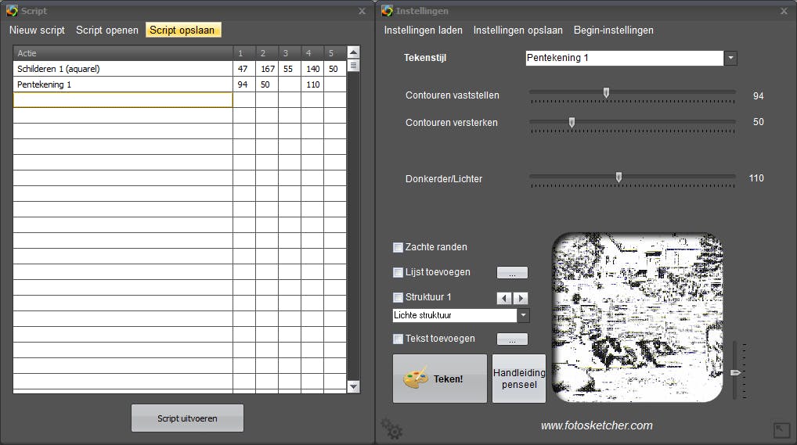Image resolution: width=797 pixels, height=445 pixels.
Task: Click the FotoSketcher icon in Instellingen title bar
Action: [x=388, y=11]
